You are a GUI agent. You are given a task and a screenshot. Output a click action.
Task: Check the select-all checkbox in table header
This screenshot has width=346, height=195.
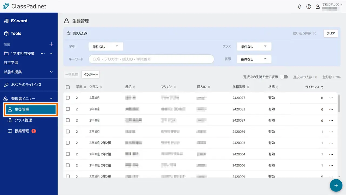tap(68, 87)
